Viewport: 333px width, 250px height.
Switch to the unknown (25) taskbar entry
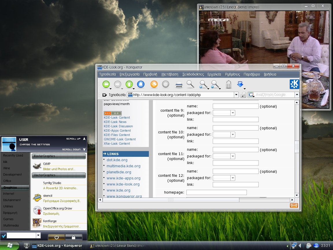point(118,246)
